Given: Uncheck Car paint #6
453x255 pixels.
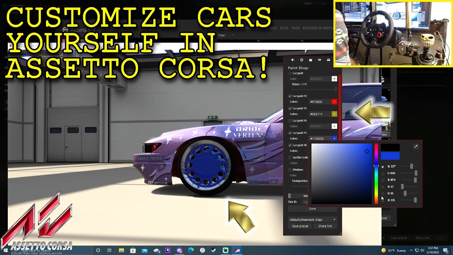Looking at the screenshot, I should 290,145.
